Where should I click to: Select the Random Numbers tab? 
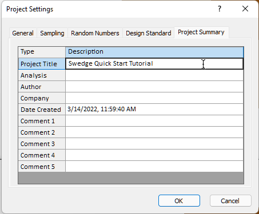(x=95, y=33)
